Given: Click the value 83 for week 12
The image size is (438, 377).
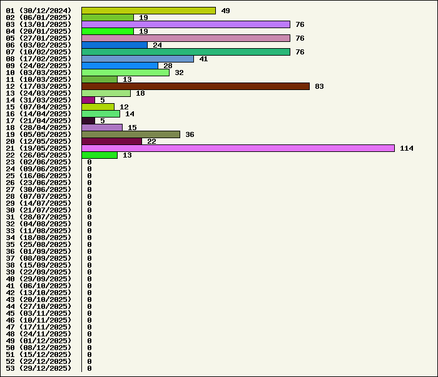Looking at the screenshot, I should pyautogui.click(x=319, y=86).
